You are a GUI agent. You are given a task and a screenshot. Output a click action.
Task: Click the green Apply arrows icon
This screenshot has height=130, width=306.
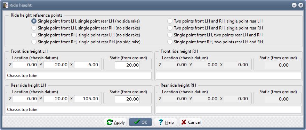110,122
